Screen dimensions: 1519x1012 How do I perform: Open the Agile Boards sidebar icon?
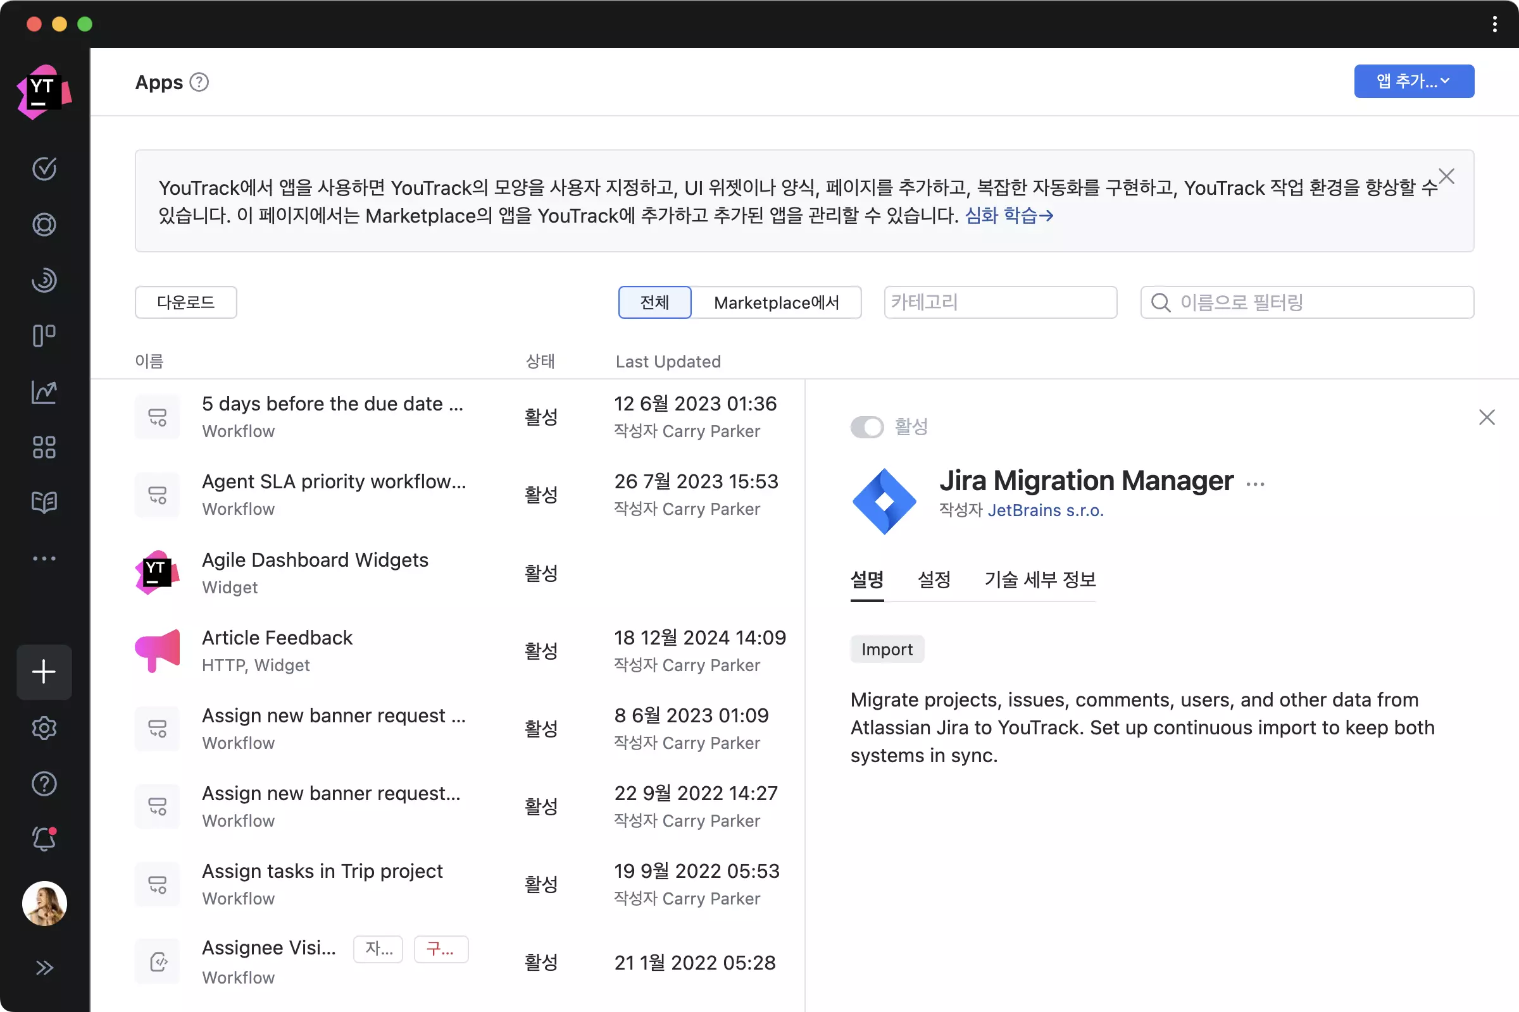(44, 336)
